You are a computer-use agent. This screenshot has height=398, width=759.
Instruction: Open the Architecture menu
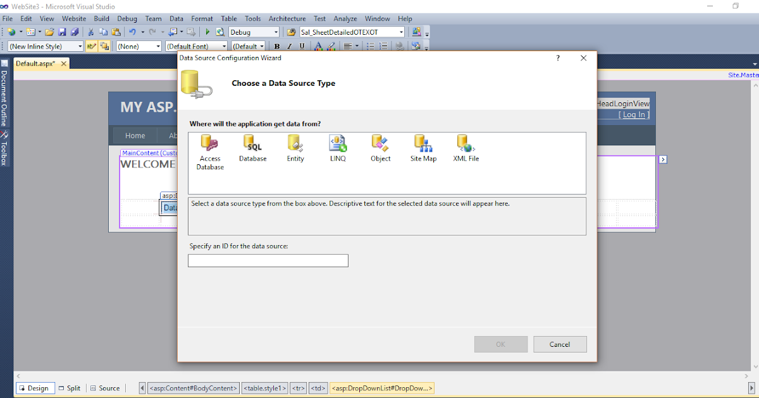pyautogui.click(x=287, y=18)
